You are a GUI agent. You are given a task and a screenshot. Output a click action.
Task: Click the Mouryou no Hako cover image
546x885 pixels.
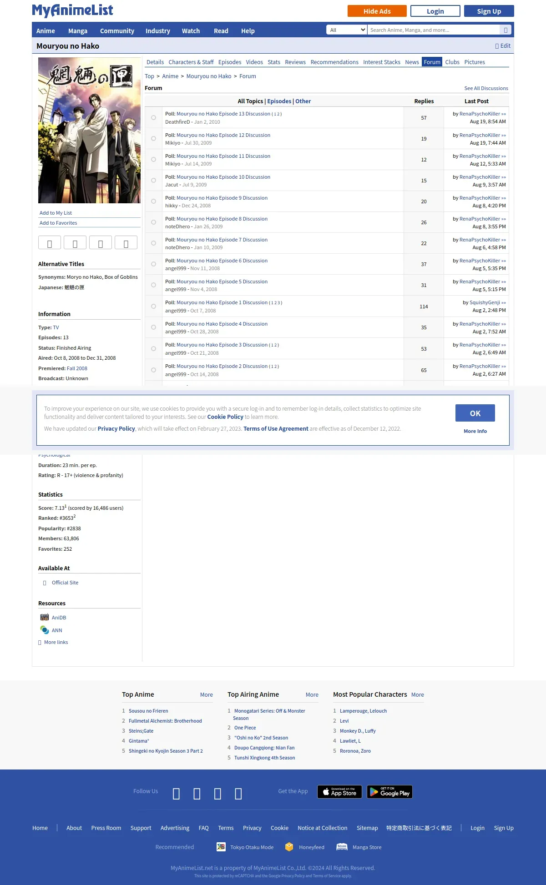point(89,130)
